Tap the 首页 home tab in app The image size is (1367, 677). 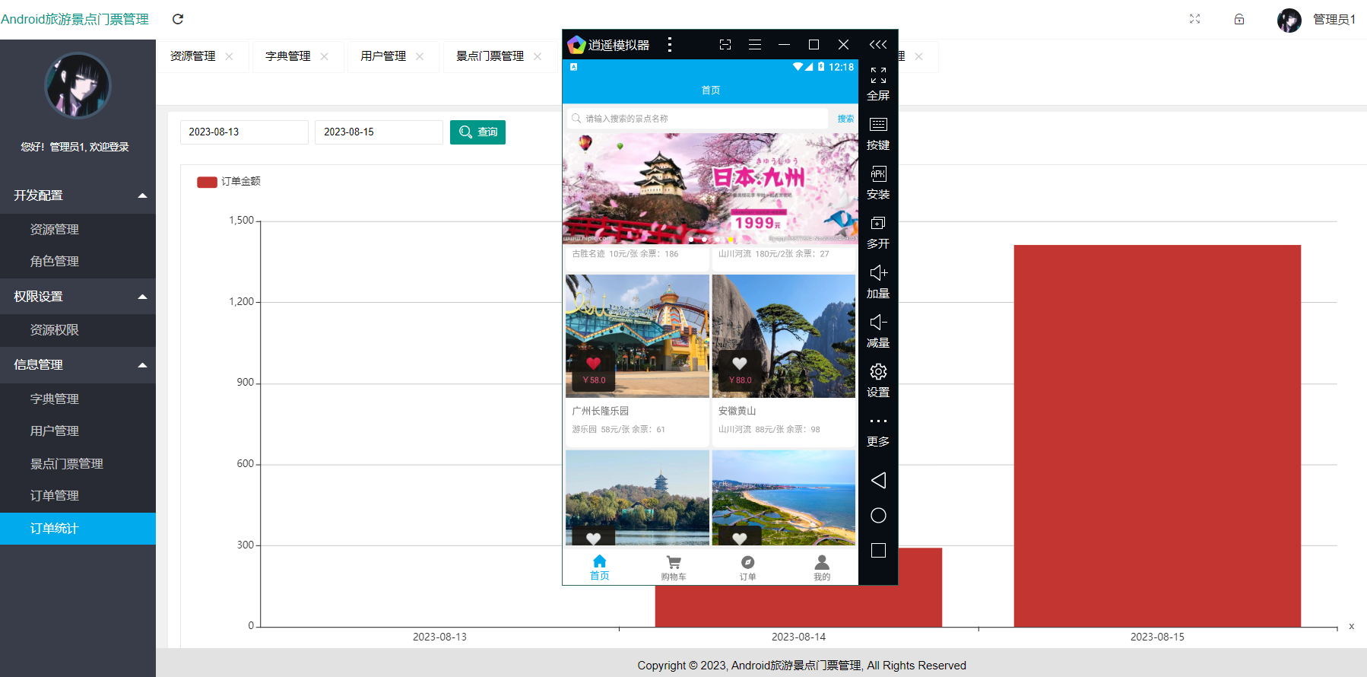(x=600, y=567)
